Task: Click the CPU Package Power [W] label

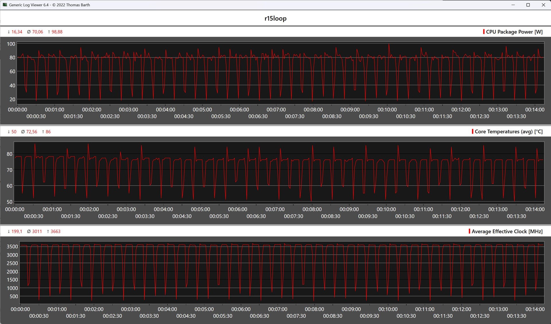Action: pos(514,32)
